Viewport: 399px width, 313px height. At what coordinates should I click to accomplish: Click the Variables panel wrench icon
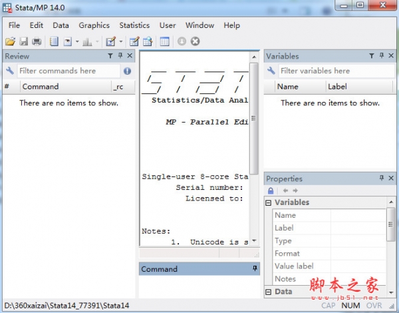271,71
